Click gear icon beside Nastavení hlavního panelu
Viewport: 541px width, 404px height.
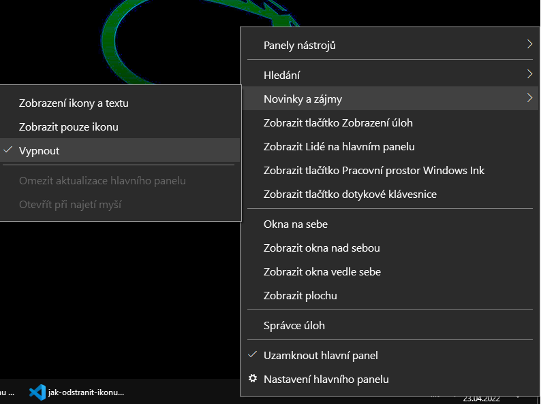click(253, 379)
